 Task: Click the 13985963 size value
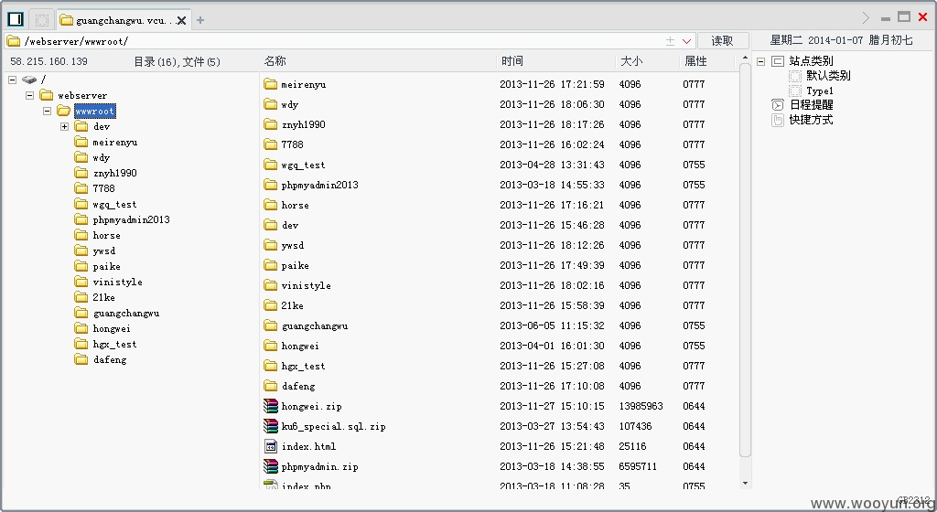point(641,406)
